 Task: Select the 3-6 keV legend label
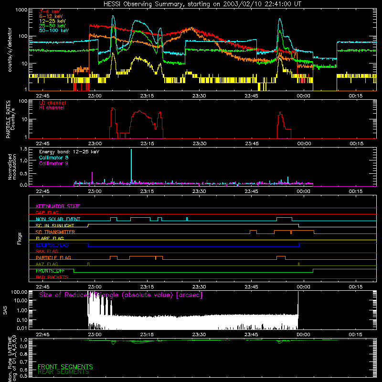(x=50, y=11)
